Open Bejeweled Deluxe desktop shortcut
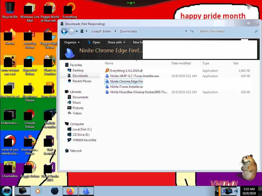This screenshot has height=196, width=262. (x=30, y=65)
